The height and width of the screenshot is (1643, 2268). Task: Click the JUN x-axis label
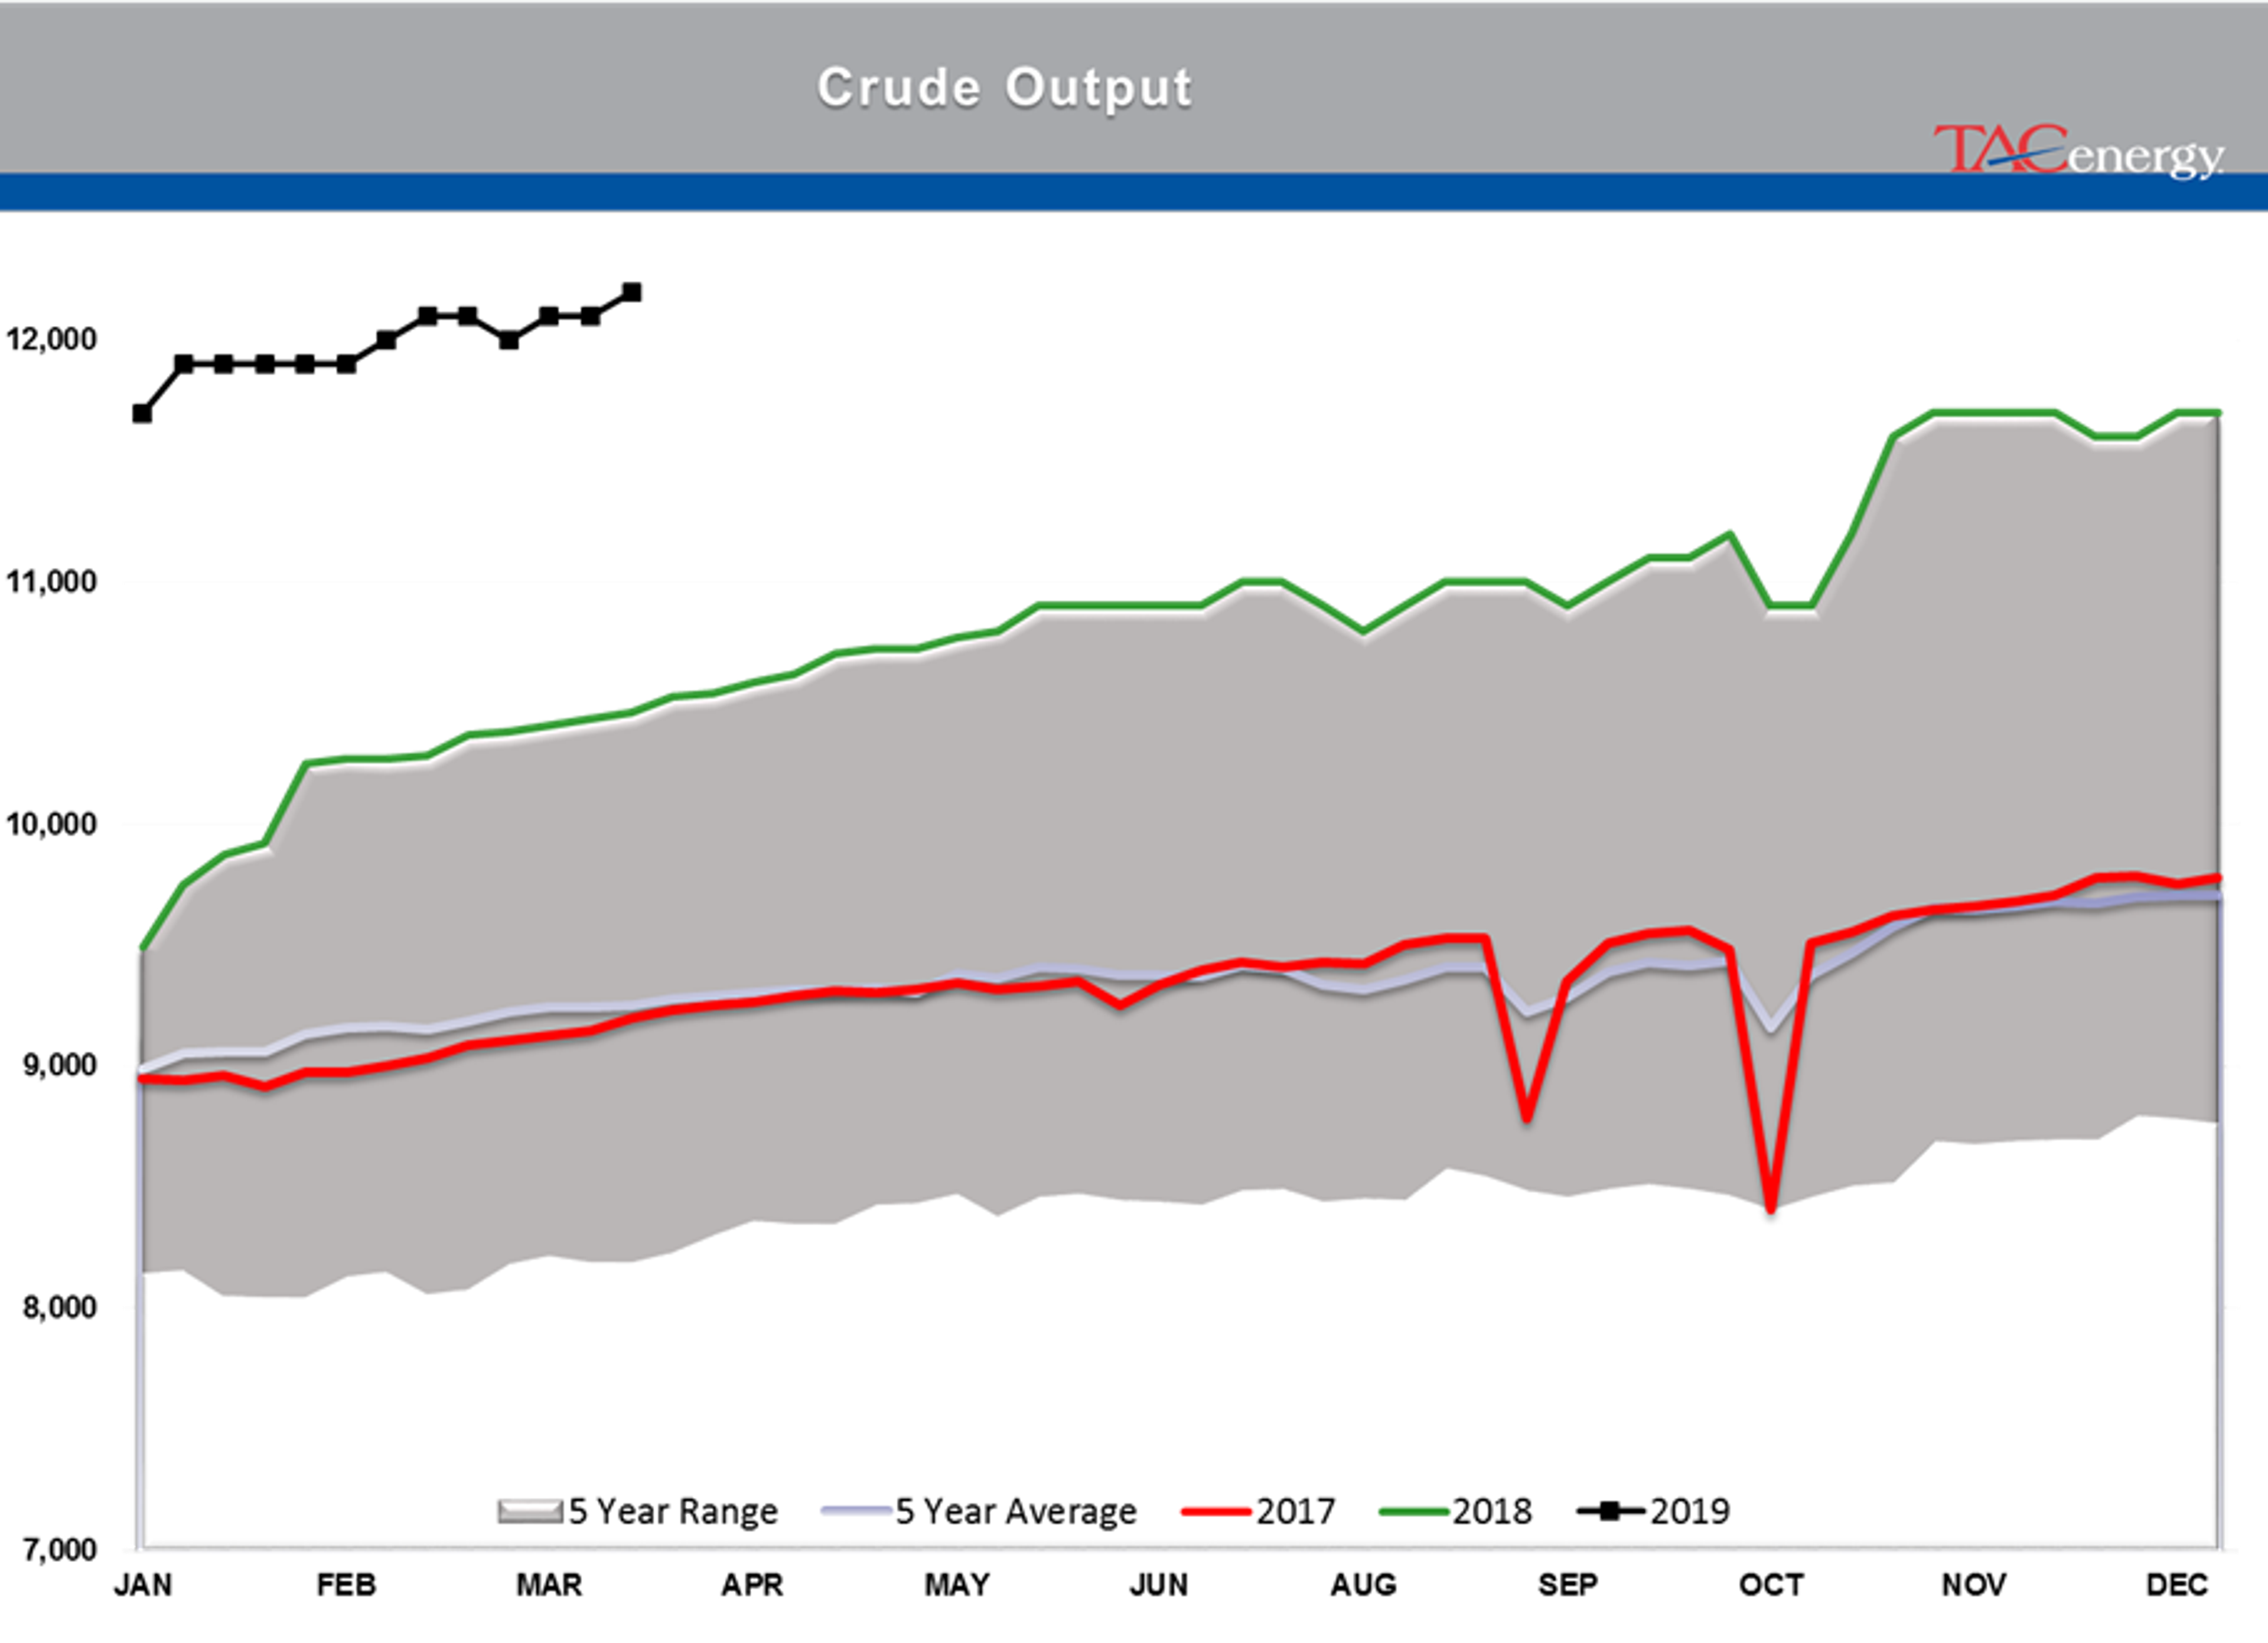tap(1159, 1585)
